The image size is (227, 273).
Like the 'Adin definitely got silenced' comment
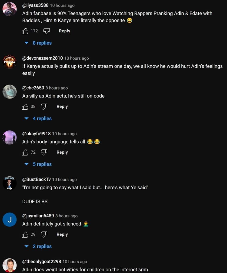point(25,234)
